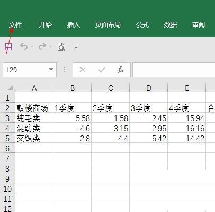Click cell with value 16.16
The image size is (215, 212).
coord(187,128)
